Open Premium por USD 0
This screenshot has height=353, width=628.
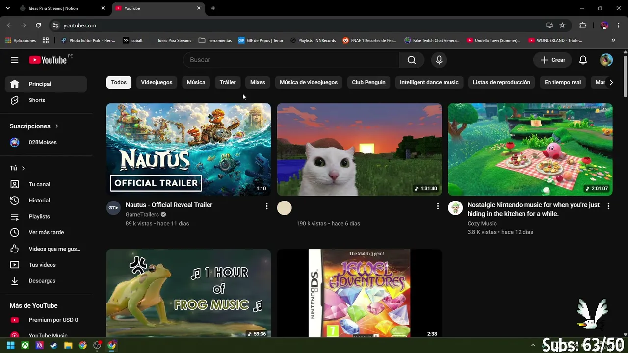[x=46, y=320]
